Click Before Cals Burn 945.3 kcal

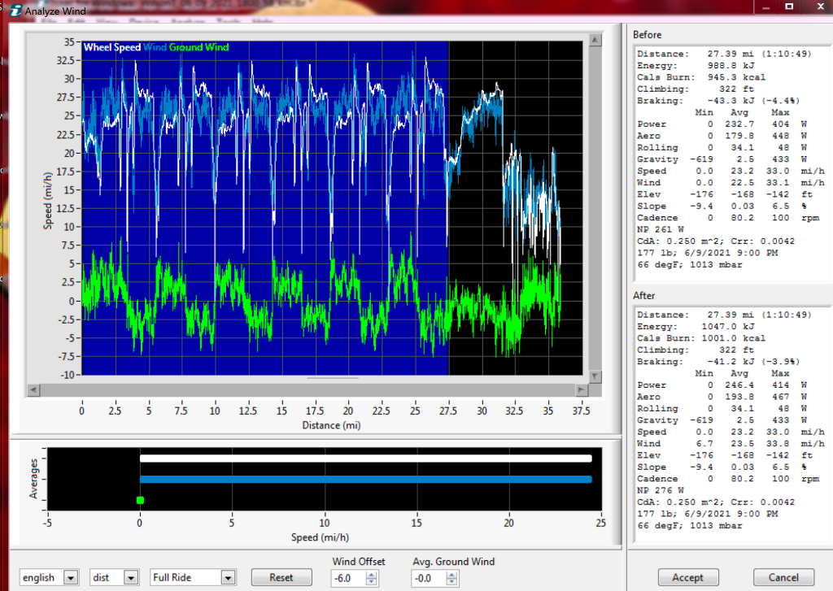tap(736, 77)
